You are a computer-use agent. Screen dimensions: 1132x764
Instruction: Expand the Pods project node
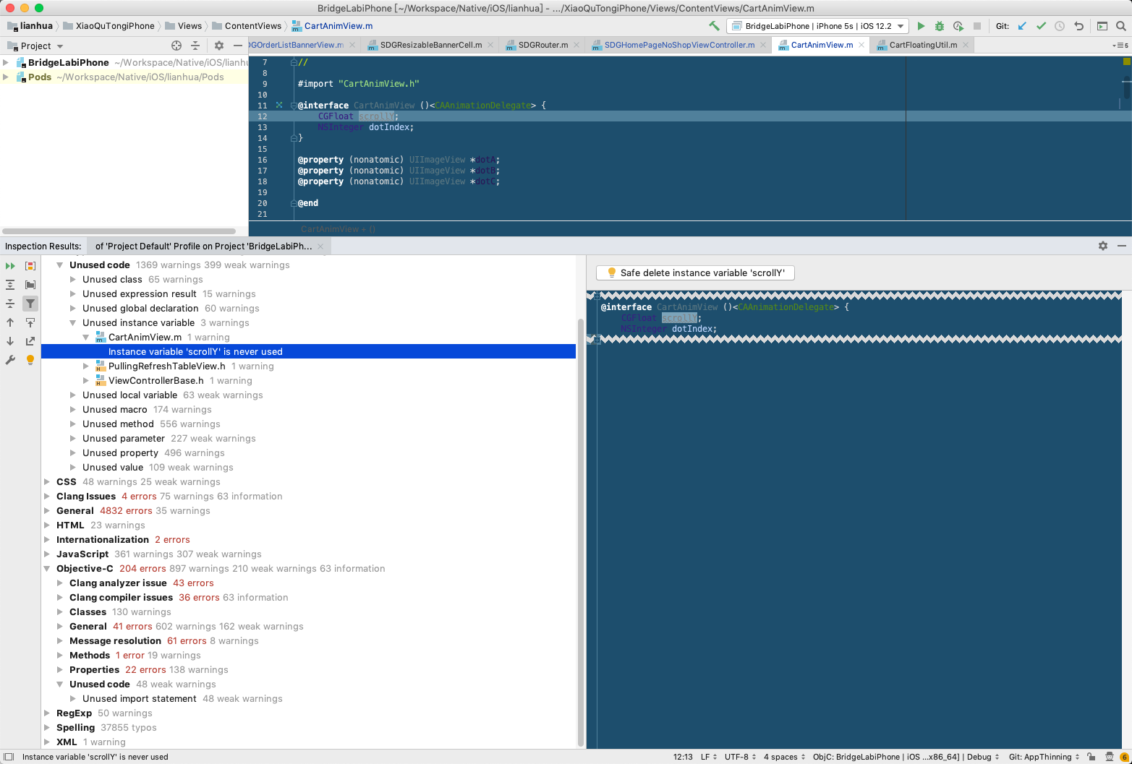coord(6,77)
